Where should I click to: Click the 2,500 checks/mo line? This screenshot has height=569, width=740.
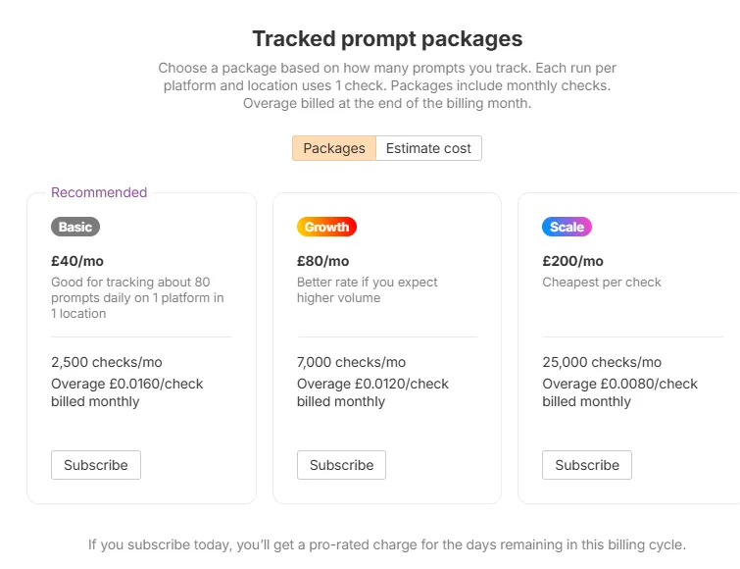pos(105,362)
